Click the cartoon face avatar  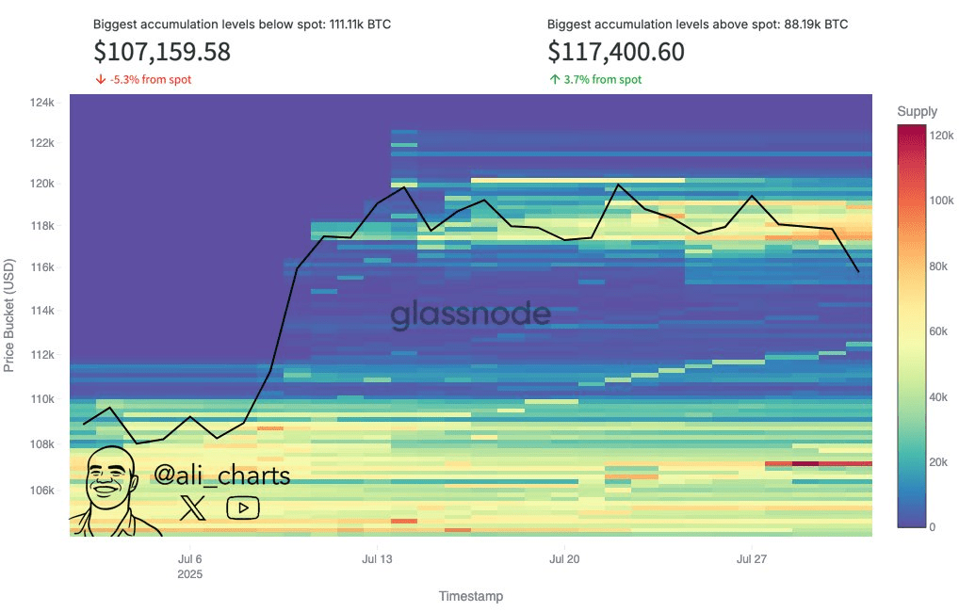pyautogui.click(x=111, y=491)
